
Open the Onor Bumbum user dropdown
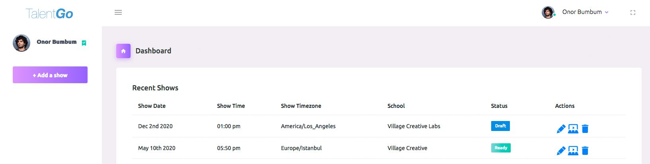click(585, 12)
